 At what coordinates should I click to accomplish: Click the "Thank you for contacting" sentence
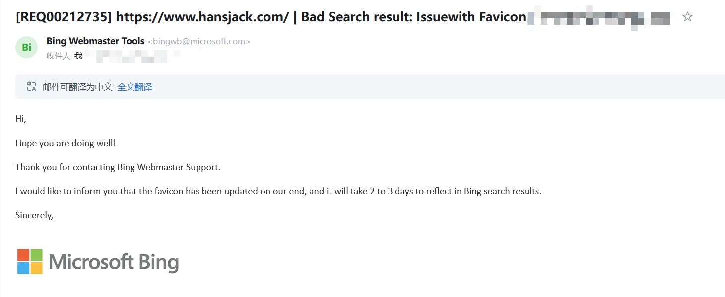(x=118, y=167)
